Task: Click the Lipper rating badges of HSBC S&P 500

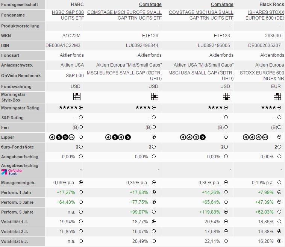Action: coord(62,137)
